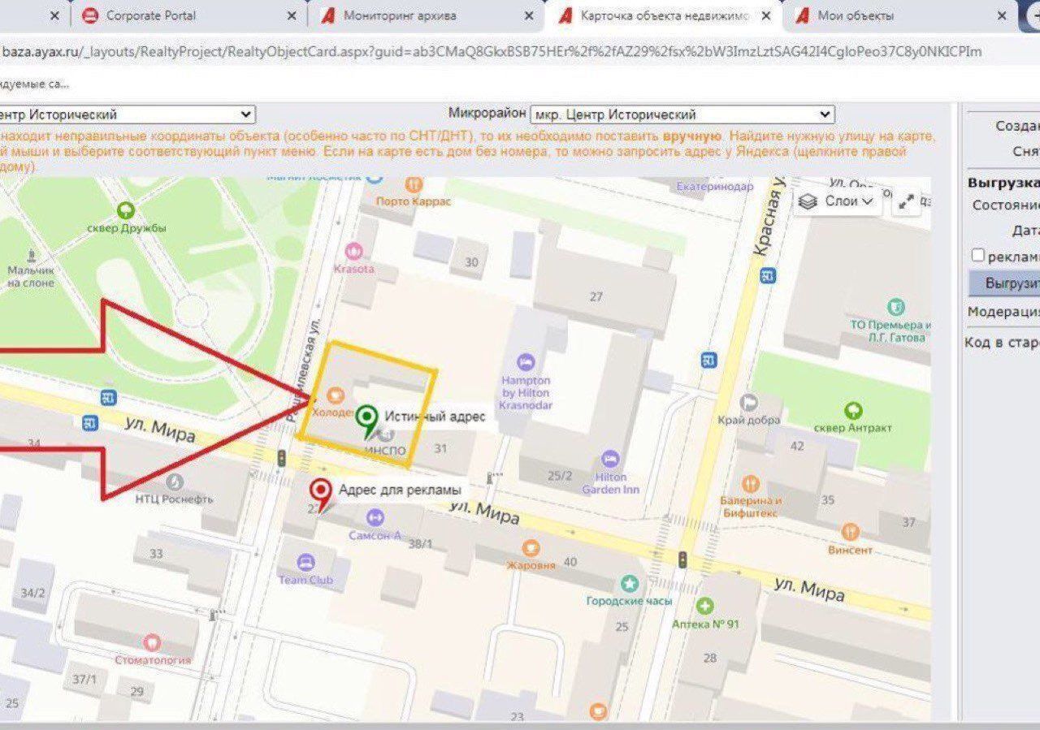
Task: Click the Team Club icon
Action: pyautogui.click(x=305, y=562)
